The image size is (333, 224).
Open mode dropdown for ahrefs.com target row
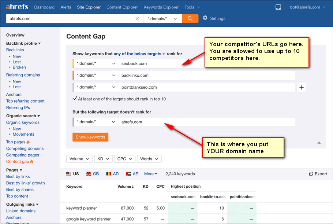point(96,122)
